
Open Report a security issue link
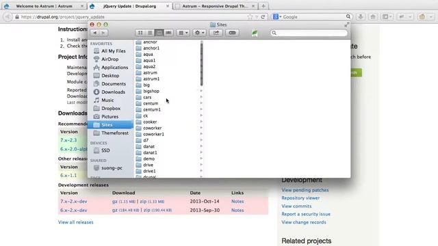[306, 214]
